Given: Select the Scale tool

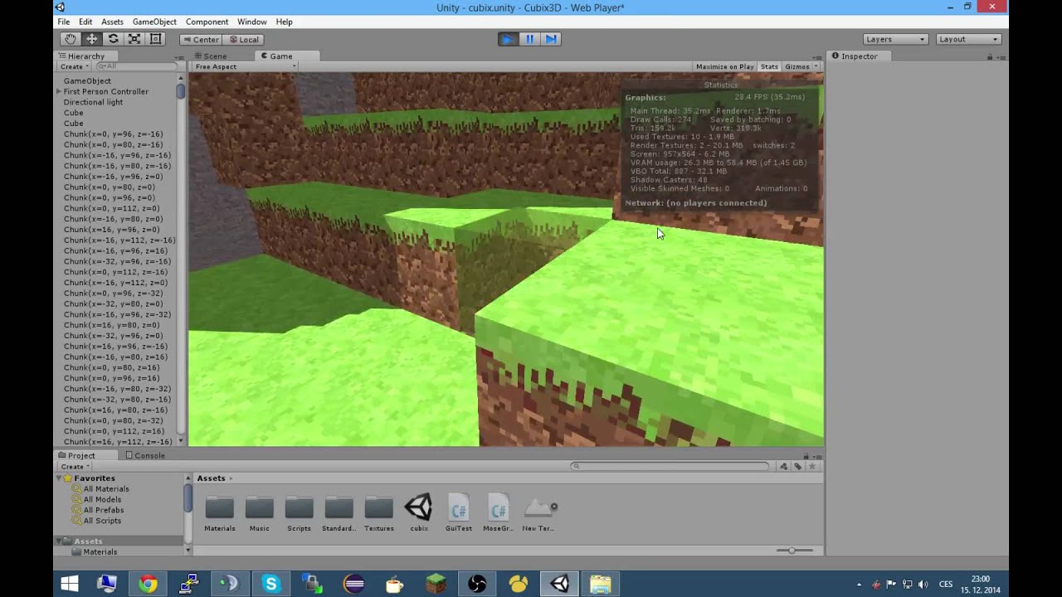Looking at the screenshot, I should click(134, 39).
